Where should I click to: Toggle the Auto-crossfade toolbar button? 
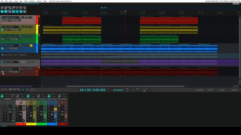2,12
